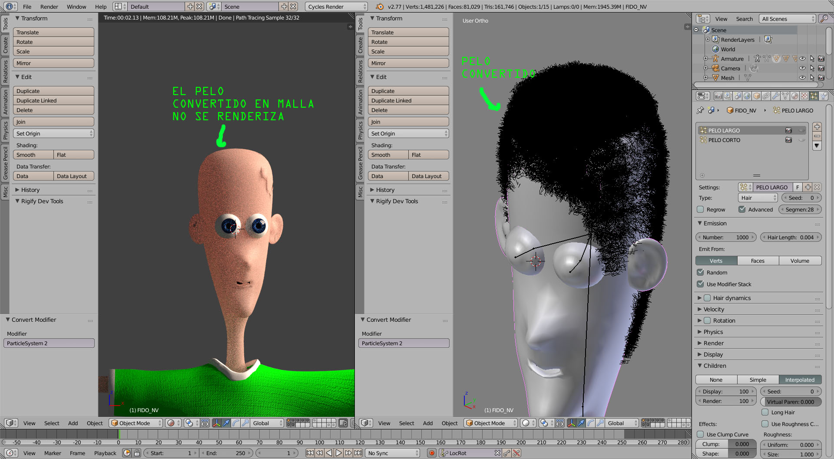The image size is (834, 459).
Task: Click Translate button in left tool shelf
Action: pos(53,32)
